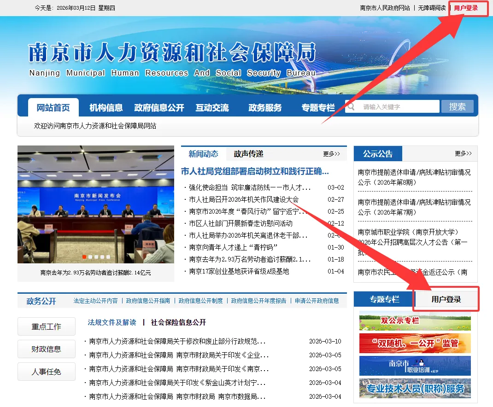Click date text 2026年03月12日 星期四
Viewport: 493px width, 407px height.
86,8
